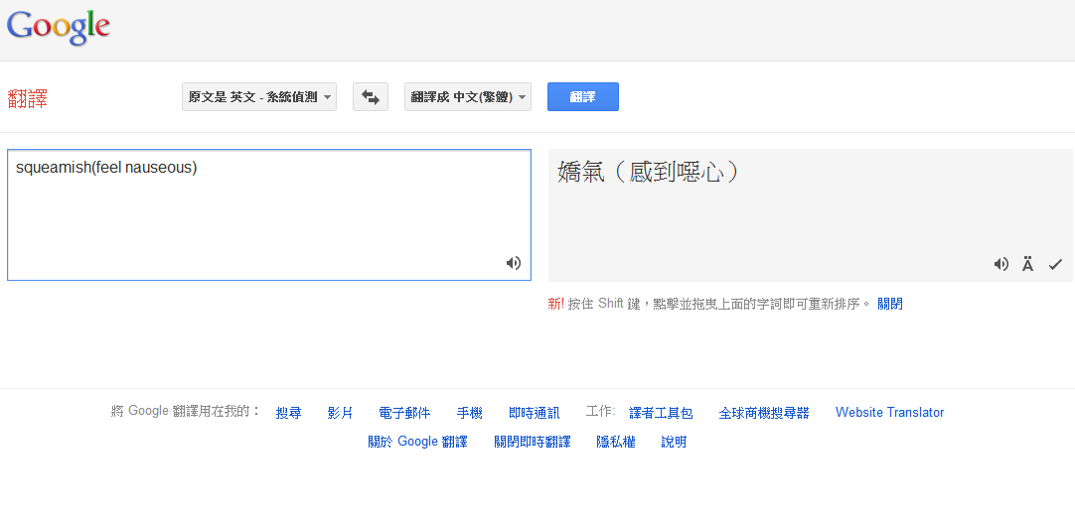
Task: Open the 手機 footer link
Action: tap(470, 413)
